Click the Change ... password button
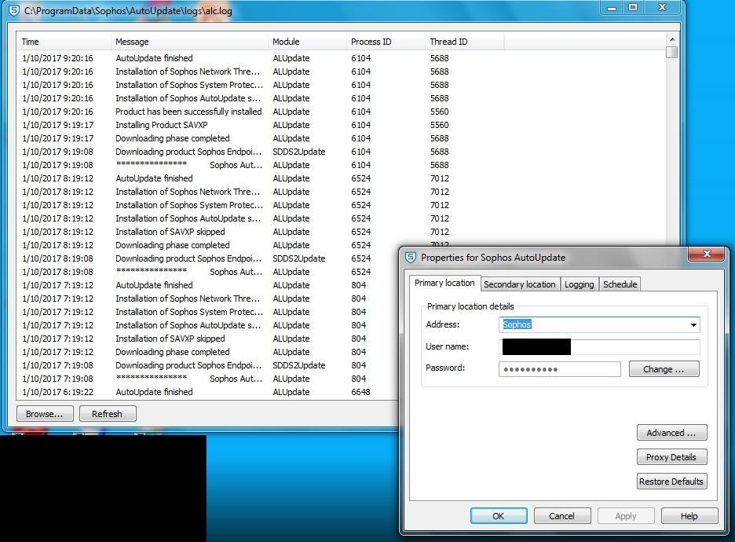 coord(664,369)
